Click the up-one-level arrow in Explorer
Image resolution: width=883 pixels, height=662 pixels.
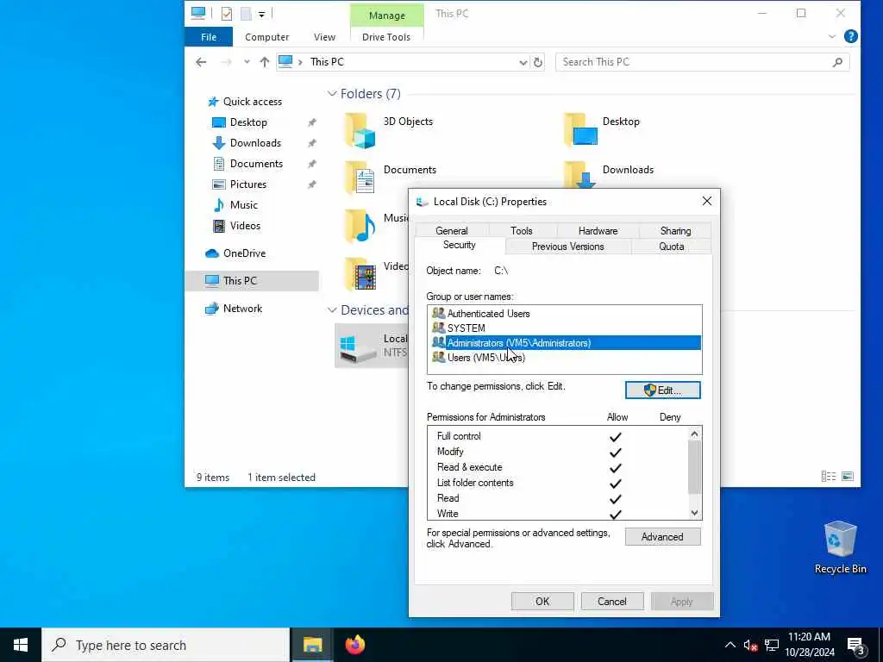[x=264, y=62]
